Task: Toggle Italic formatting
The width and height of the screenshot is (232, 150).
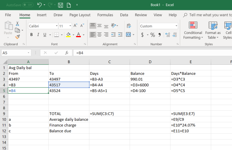Action: tap(38, 35)
